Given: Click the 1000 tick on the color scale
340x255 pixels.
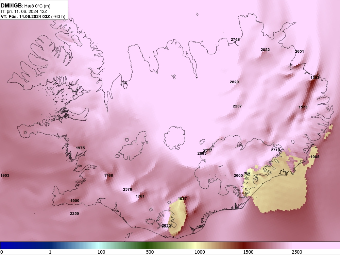Looking at the screenshot, I should tap(200, 252).
